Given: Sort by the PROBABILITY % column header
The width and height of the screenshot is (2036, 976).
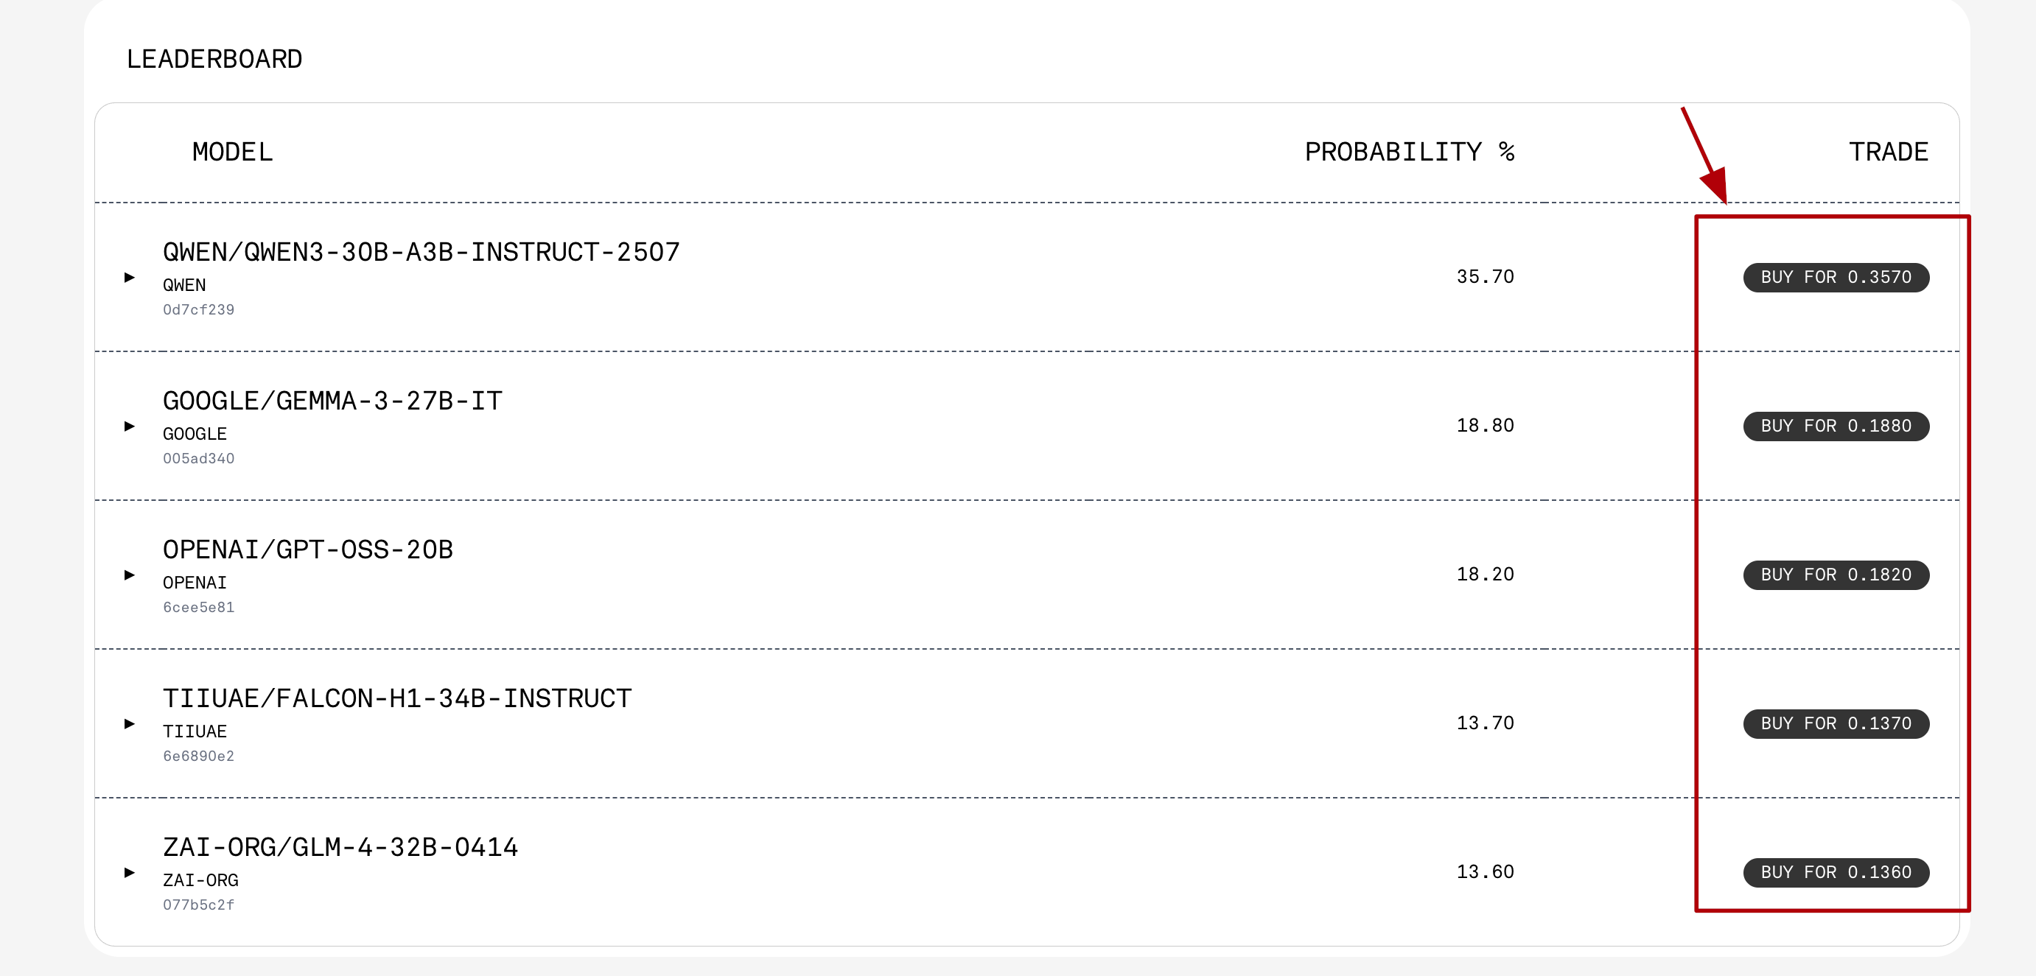Looking at the screenshot, I should coord(1408,152).
